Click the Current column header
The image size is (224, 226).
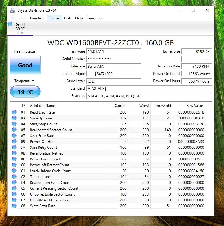coord(117,106)
